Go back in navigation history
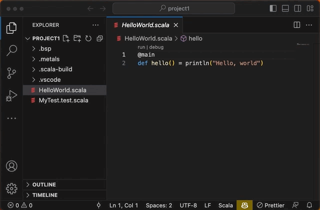The height and width of the screenshot is (210, 320). pos(90,8)
